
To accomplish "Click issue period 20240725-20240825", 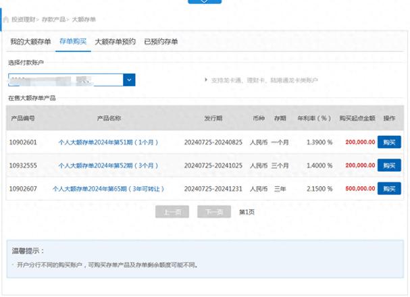I will 213,142.
